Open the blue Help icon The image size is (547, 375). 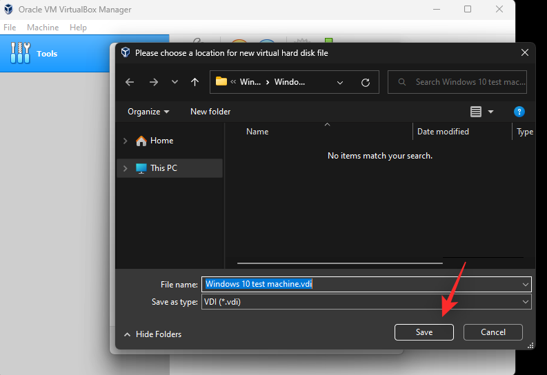click(519, 112)
